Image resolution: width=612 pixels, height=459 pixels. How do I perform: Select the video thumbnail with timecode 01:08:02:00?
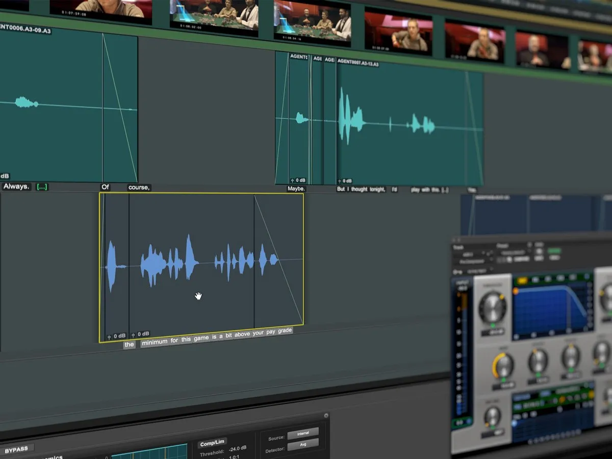[215, 17]
